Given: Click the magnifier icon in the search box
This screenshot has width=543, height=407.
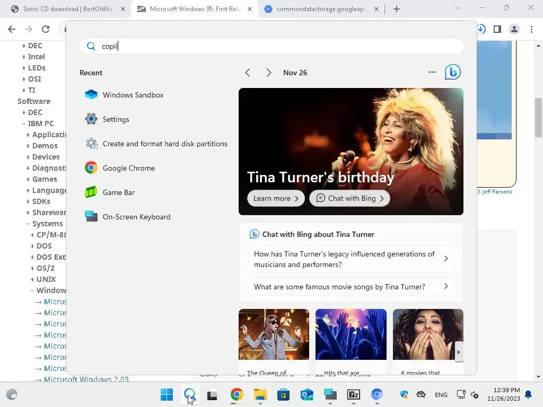Looking at the screenshot, I should pos(91,46).
